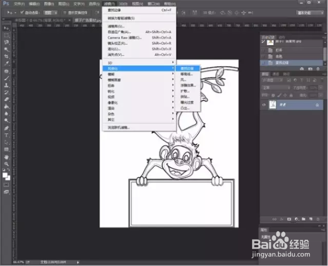Screen dimensions: 328x266
Task: Hide the 背景 layer eye icon
Action: (264, 105)
